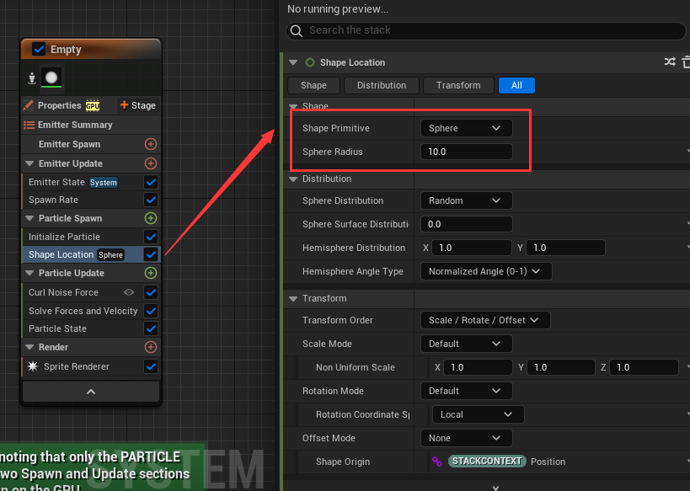Click the plus icon beside Emitter Update
This screenshot has height=491, width=690.
click(151, 163)
